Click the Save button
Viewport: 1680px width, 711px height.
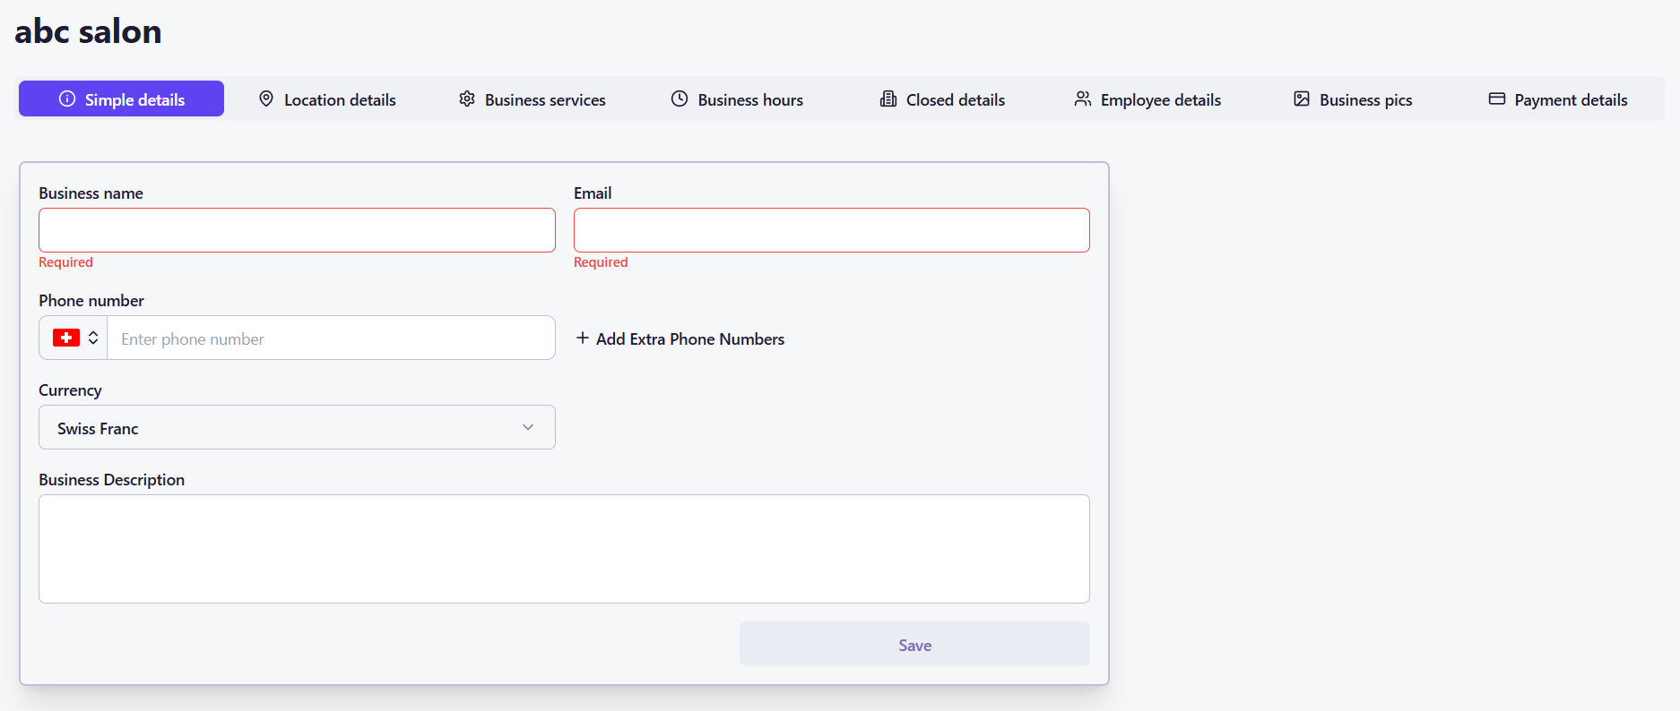(914, 644)
